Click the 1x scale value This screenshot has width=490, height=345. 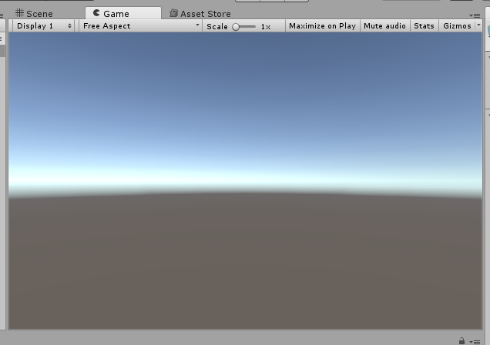click(266, 27)
